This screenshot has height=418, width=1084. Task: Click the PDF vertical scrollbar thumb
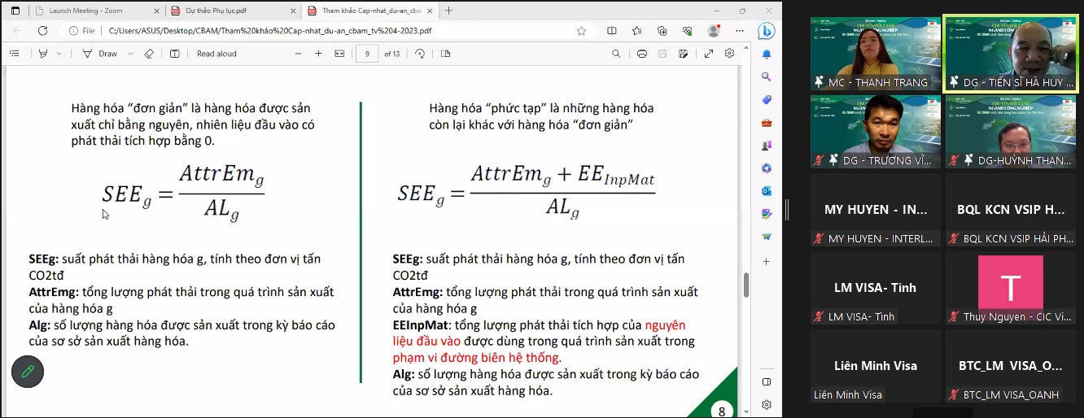(x=745, y=285)
